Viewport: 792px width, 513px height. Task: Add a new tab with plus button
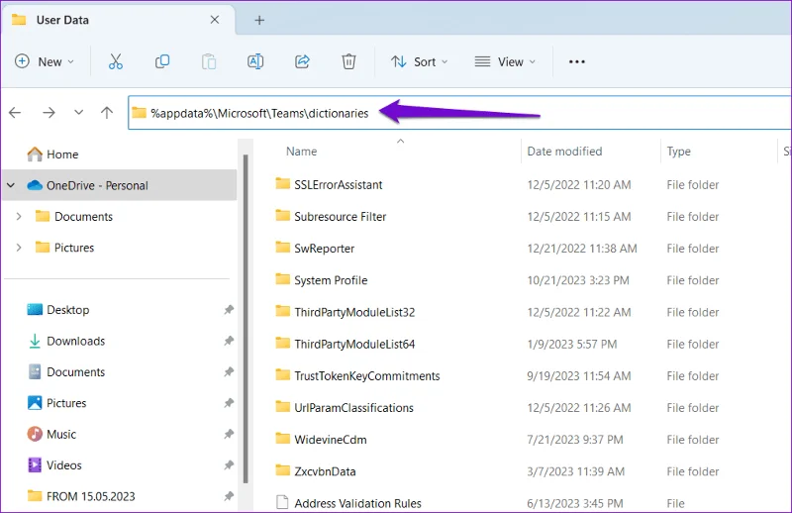259,20
